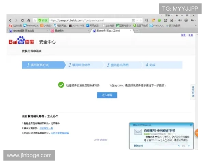
Task: Open the browser home page icon
Action: [x=29, y=20]
